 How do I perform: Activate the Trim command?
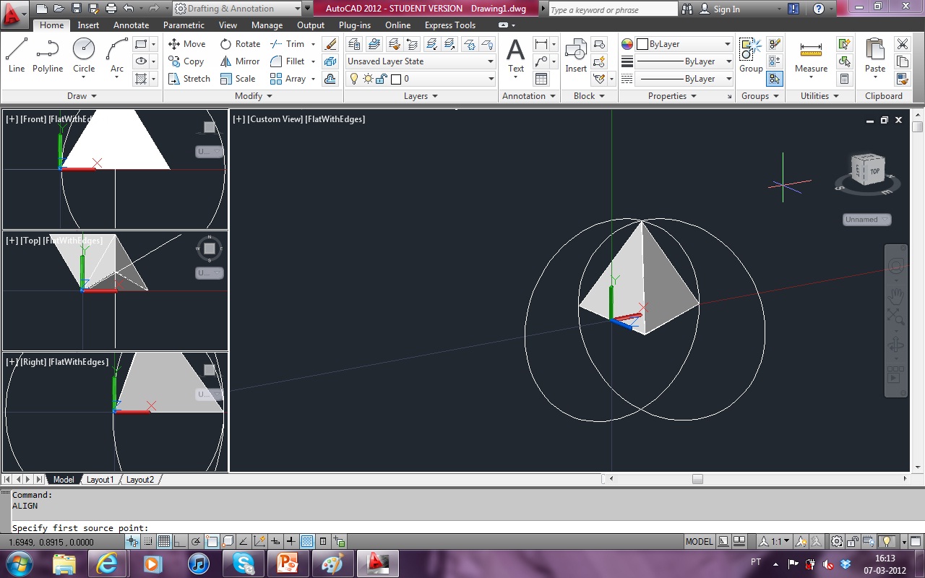pos(288,44)
